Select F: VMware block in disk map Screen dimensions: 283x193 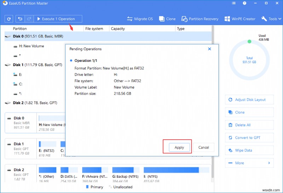95,175
